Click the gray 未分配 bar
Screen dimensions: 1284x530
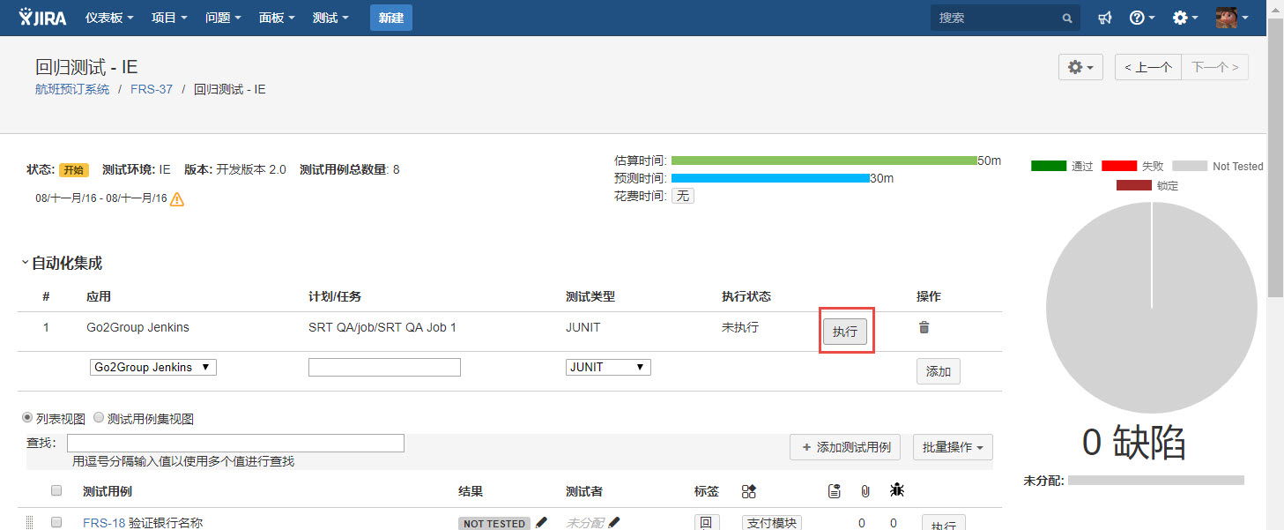pos(1156,481)
